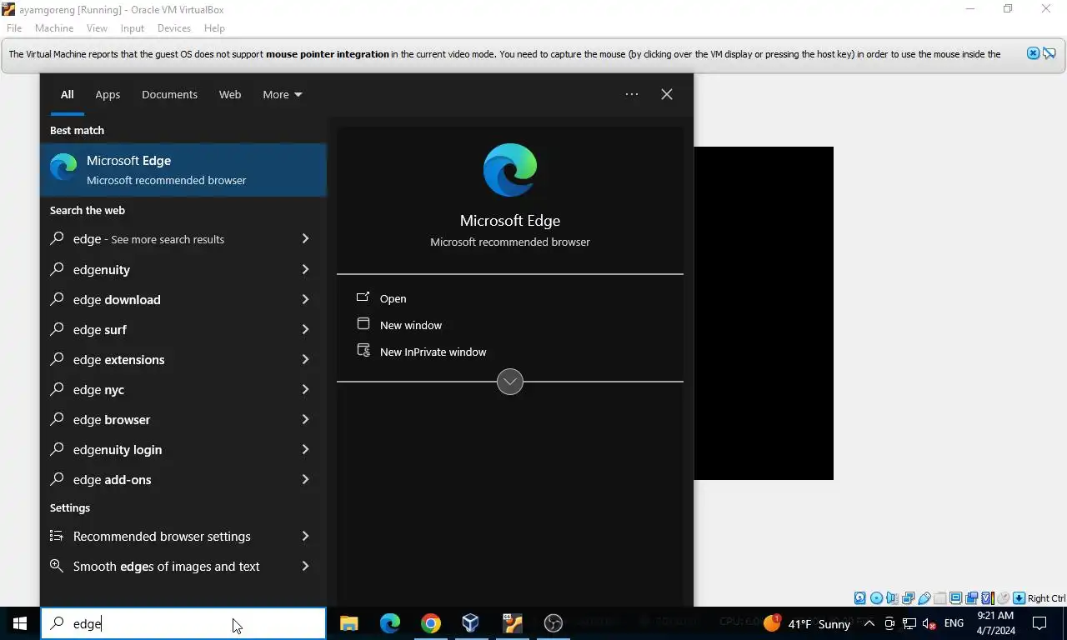Click the Meet Now camera tray icon

click(x=889, y=623)
